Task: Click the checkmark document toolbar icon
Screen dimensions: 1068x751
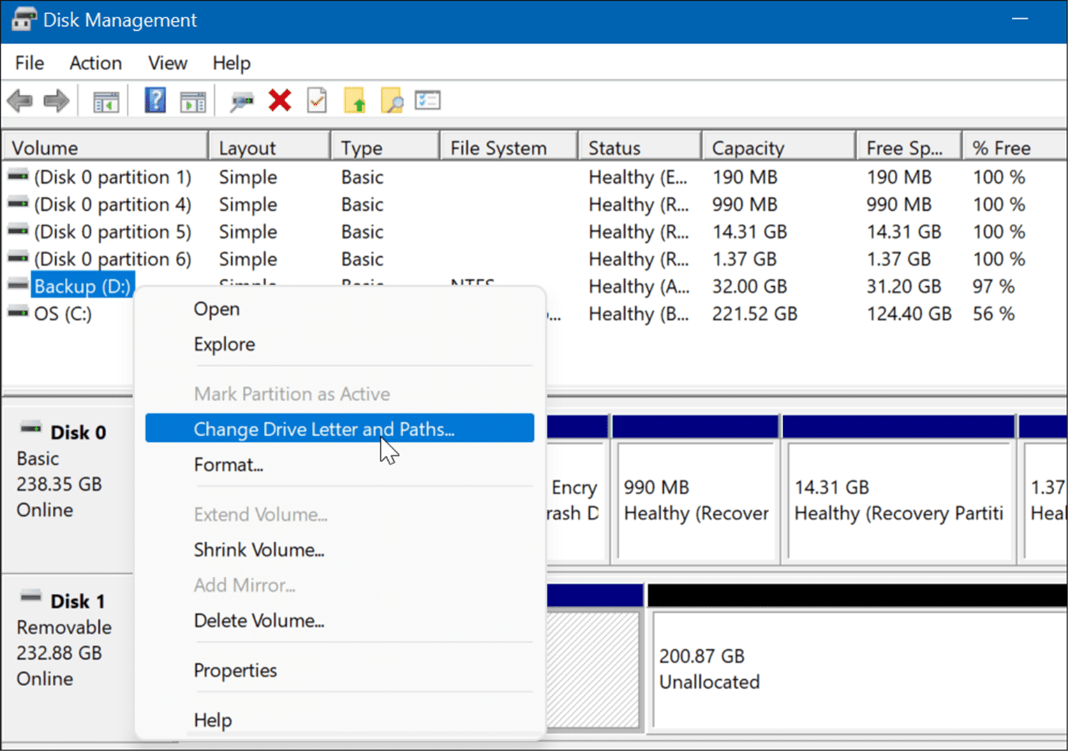Action: point(316,100)
